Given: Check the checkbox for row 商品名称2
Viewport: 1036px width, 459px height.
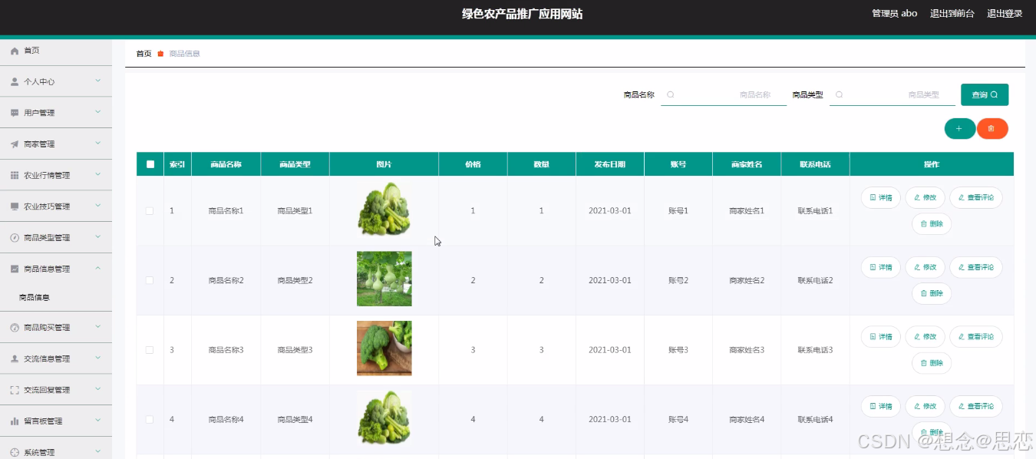Looking at the screenshot, I should point(150,280).
